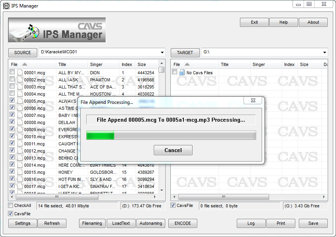Screen dimensions: 336x237
Task: Toggle the target panel CavsFile checkbox
Action: coord(173,206)
